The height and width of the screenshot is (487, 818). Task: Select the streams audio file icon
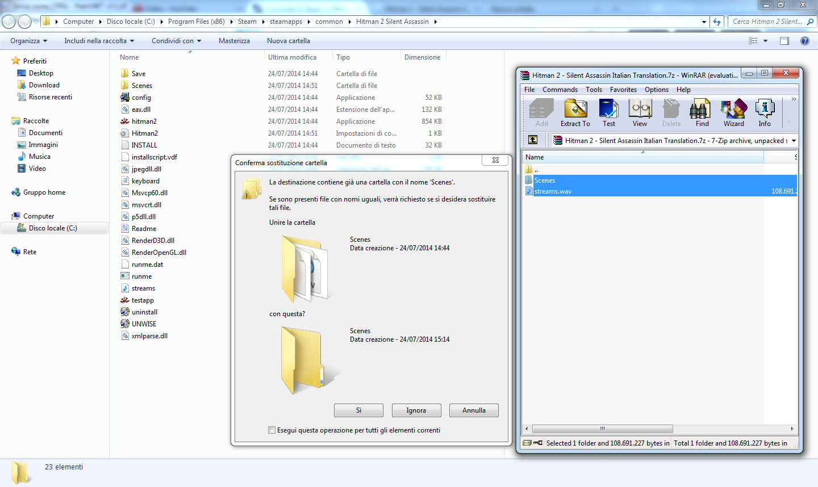click(x=125, y=288)
